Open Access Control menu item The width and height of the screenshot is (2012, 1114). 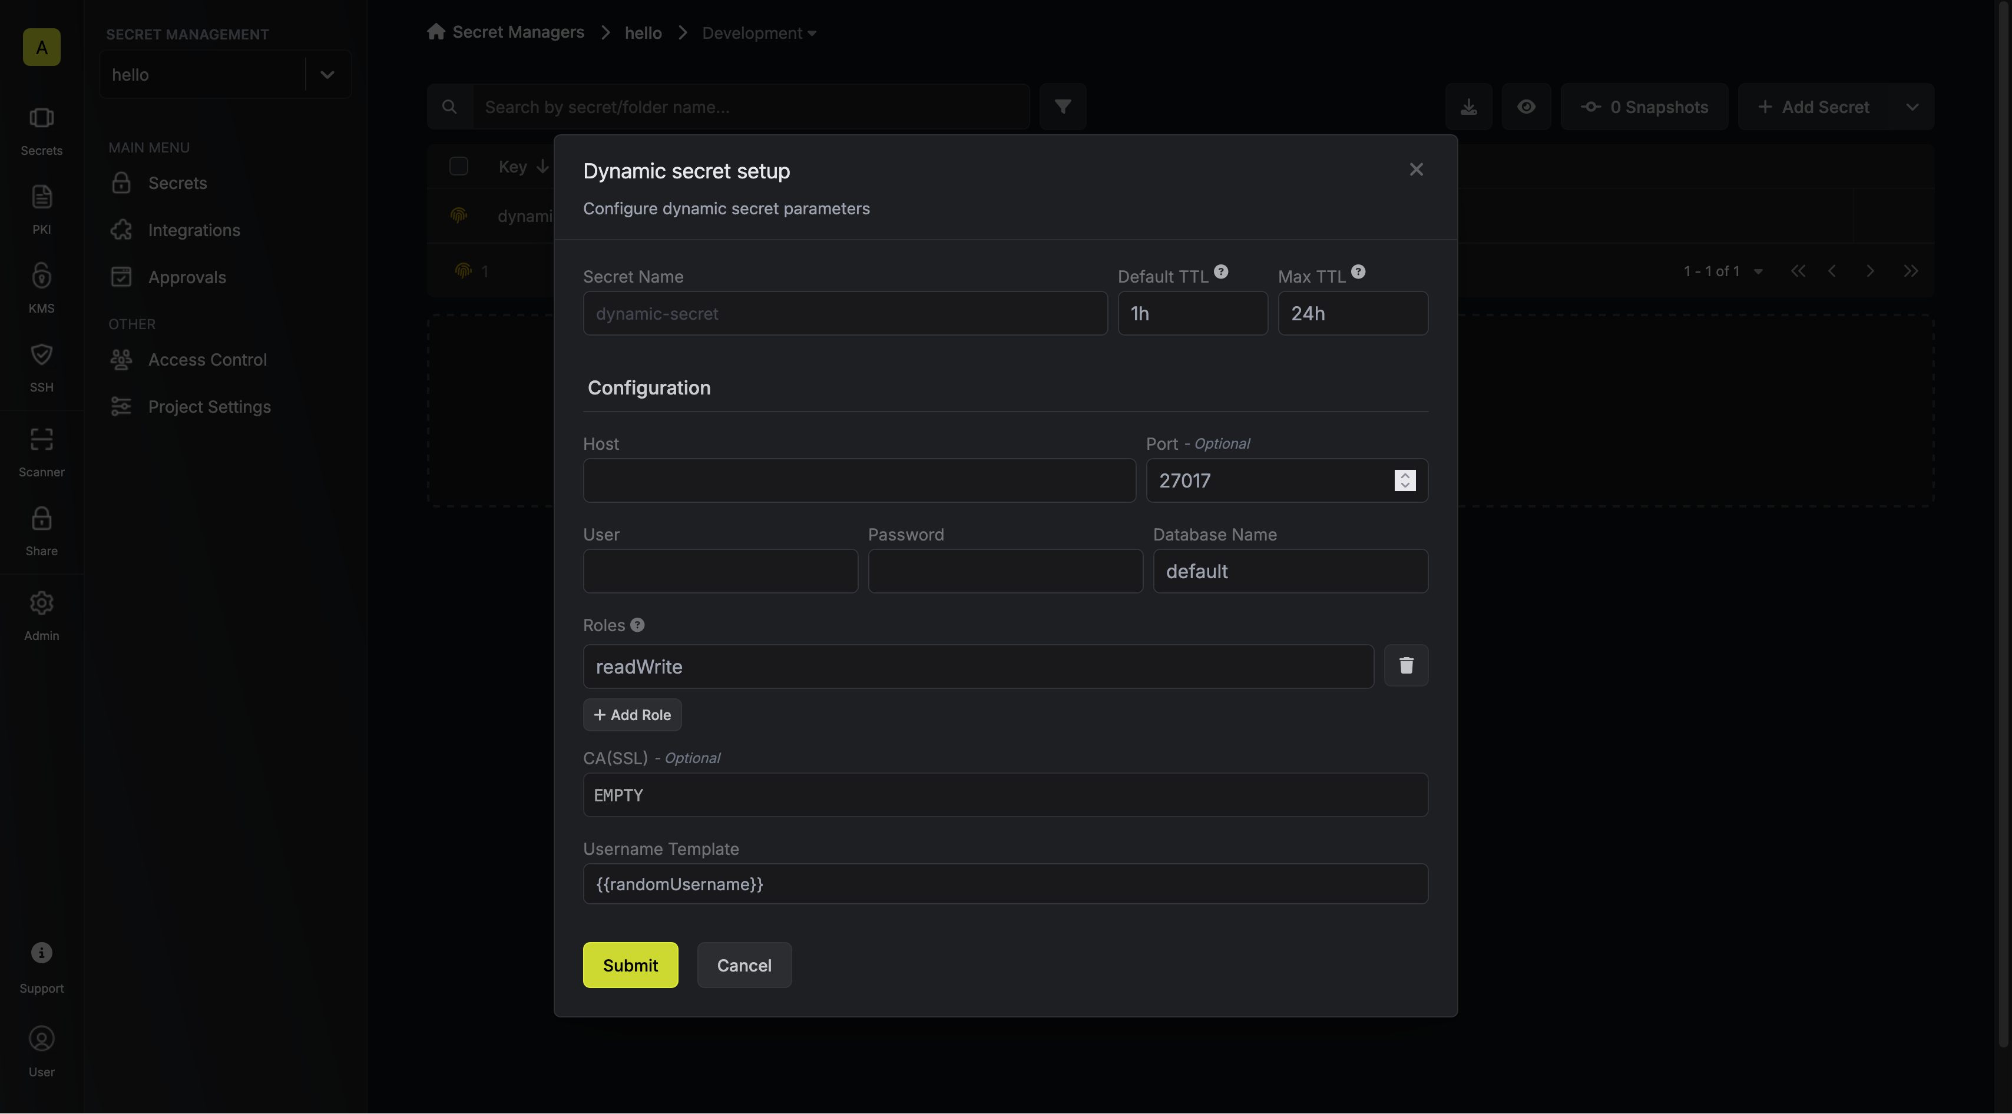[208, 359]
